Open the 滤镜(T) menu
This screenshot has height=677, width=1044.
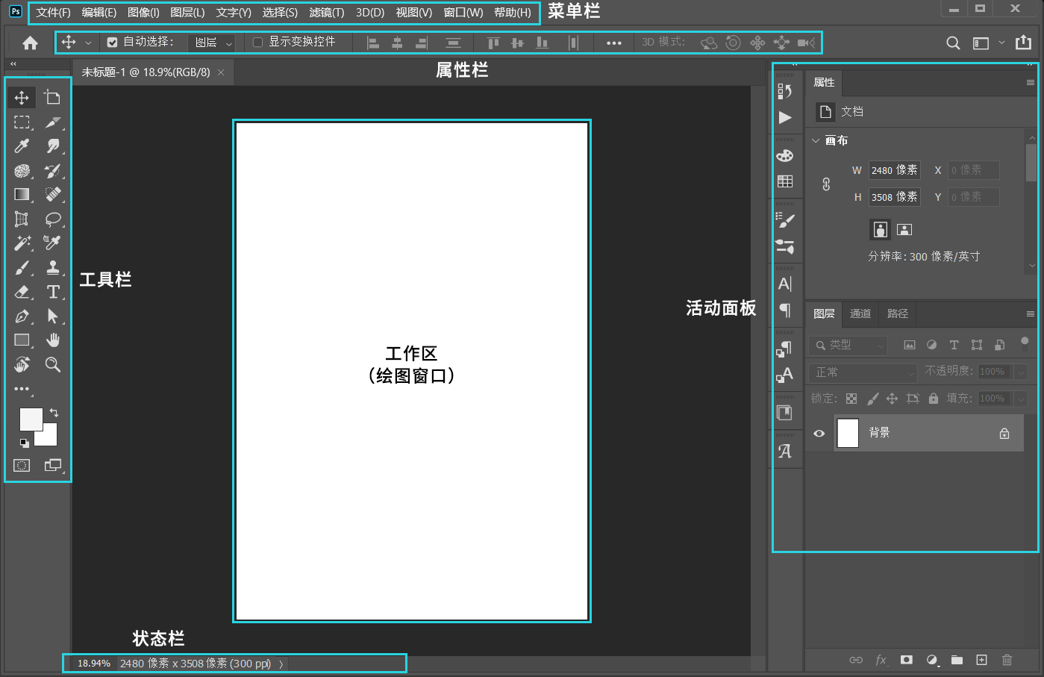tap(327, 13)
